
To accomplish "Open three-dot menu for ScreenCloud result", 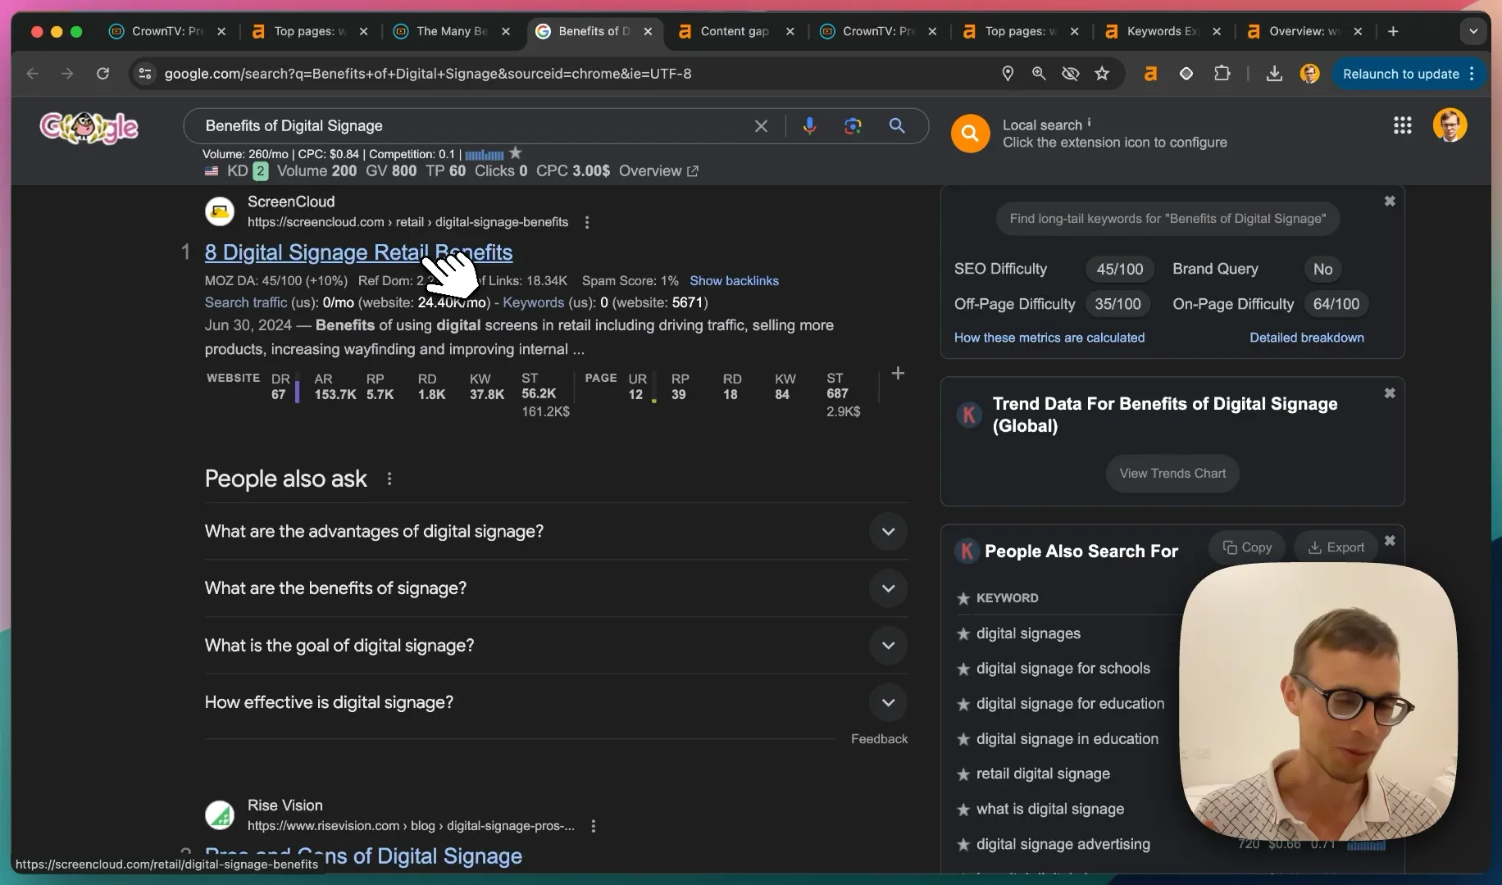I will coord(587,222).
